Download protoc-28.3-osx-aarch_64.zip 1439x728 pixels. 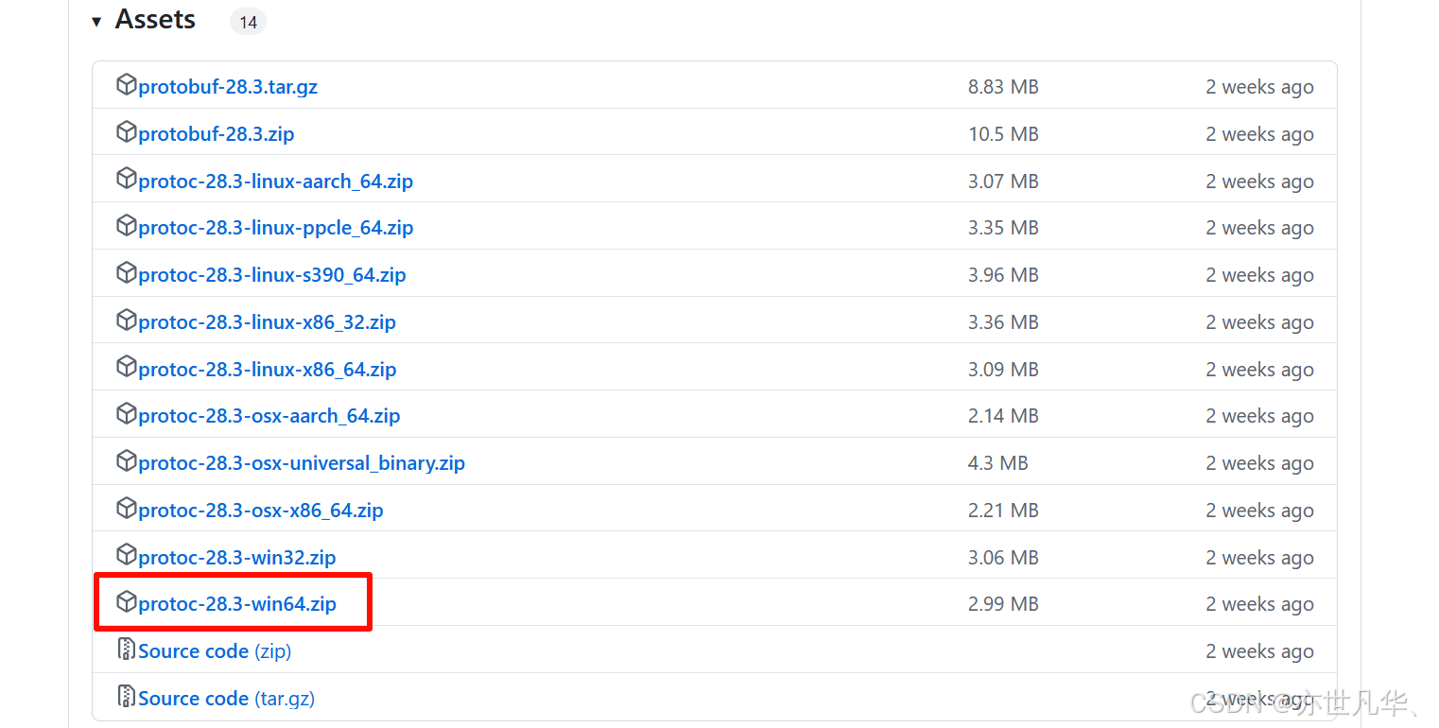click(x=269, y=416)
